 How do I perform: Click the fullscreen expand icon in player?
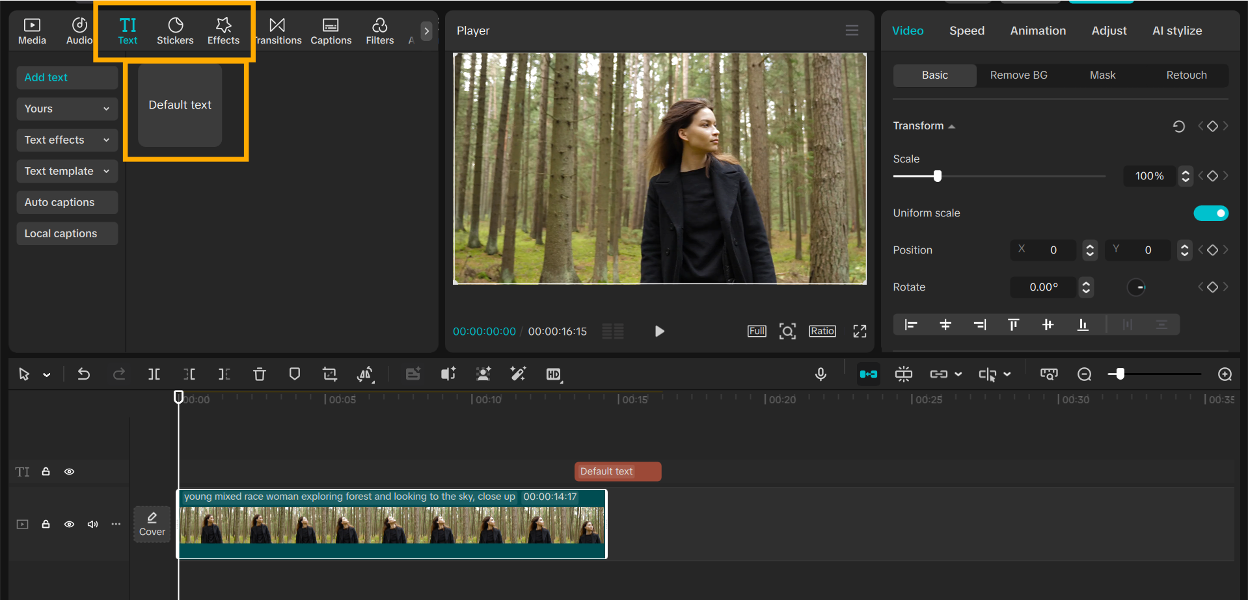pyautogui.click(x=860, y=332)
